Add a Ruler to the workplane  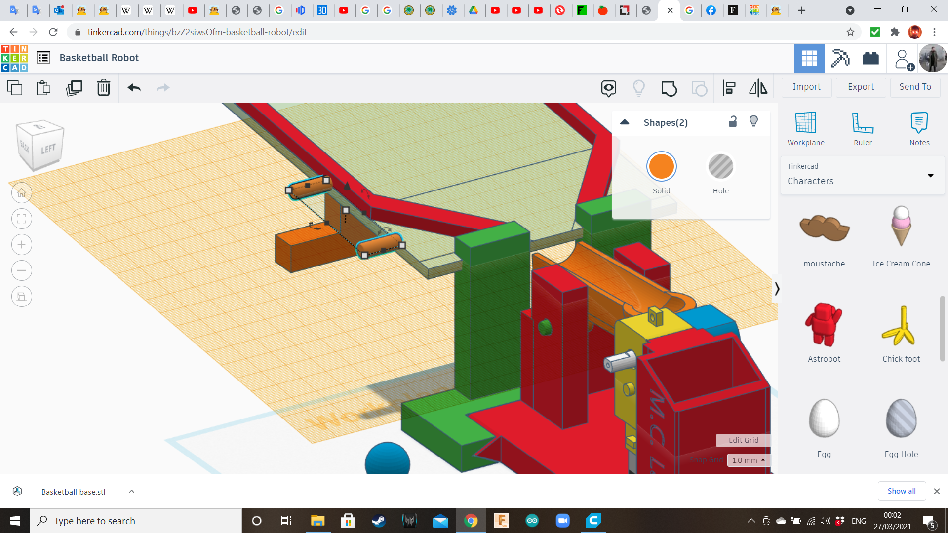tap(863, 128)
